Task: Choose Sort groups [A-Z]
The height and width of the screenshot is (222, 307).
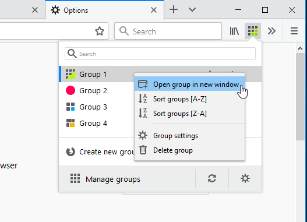Action: pos(189,99)
